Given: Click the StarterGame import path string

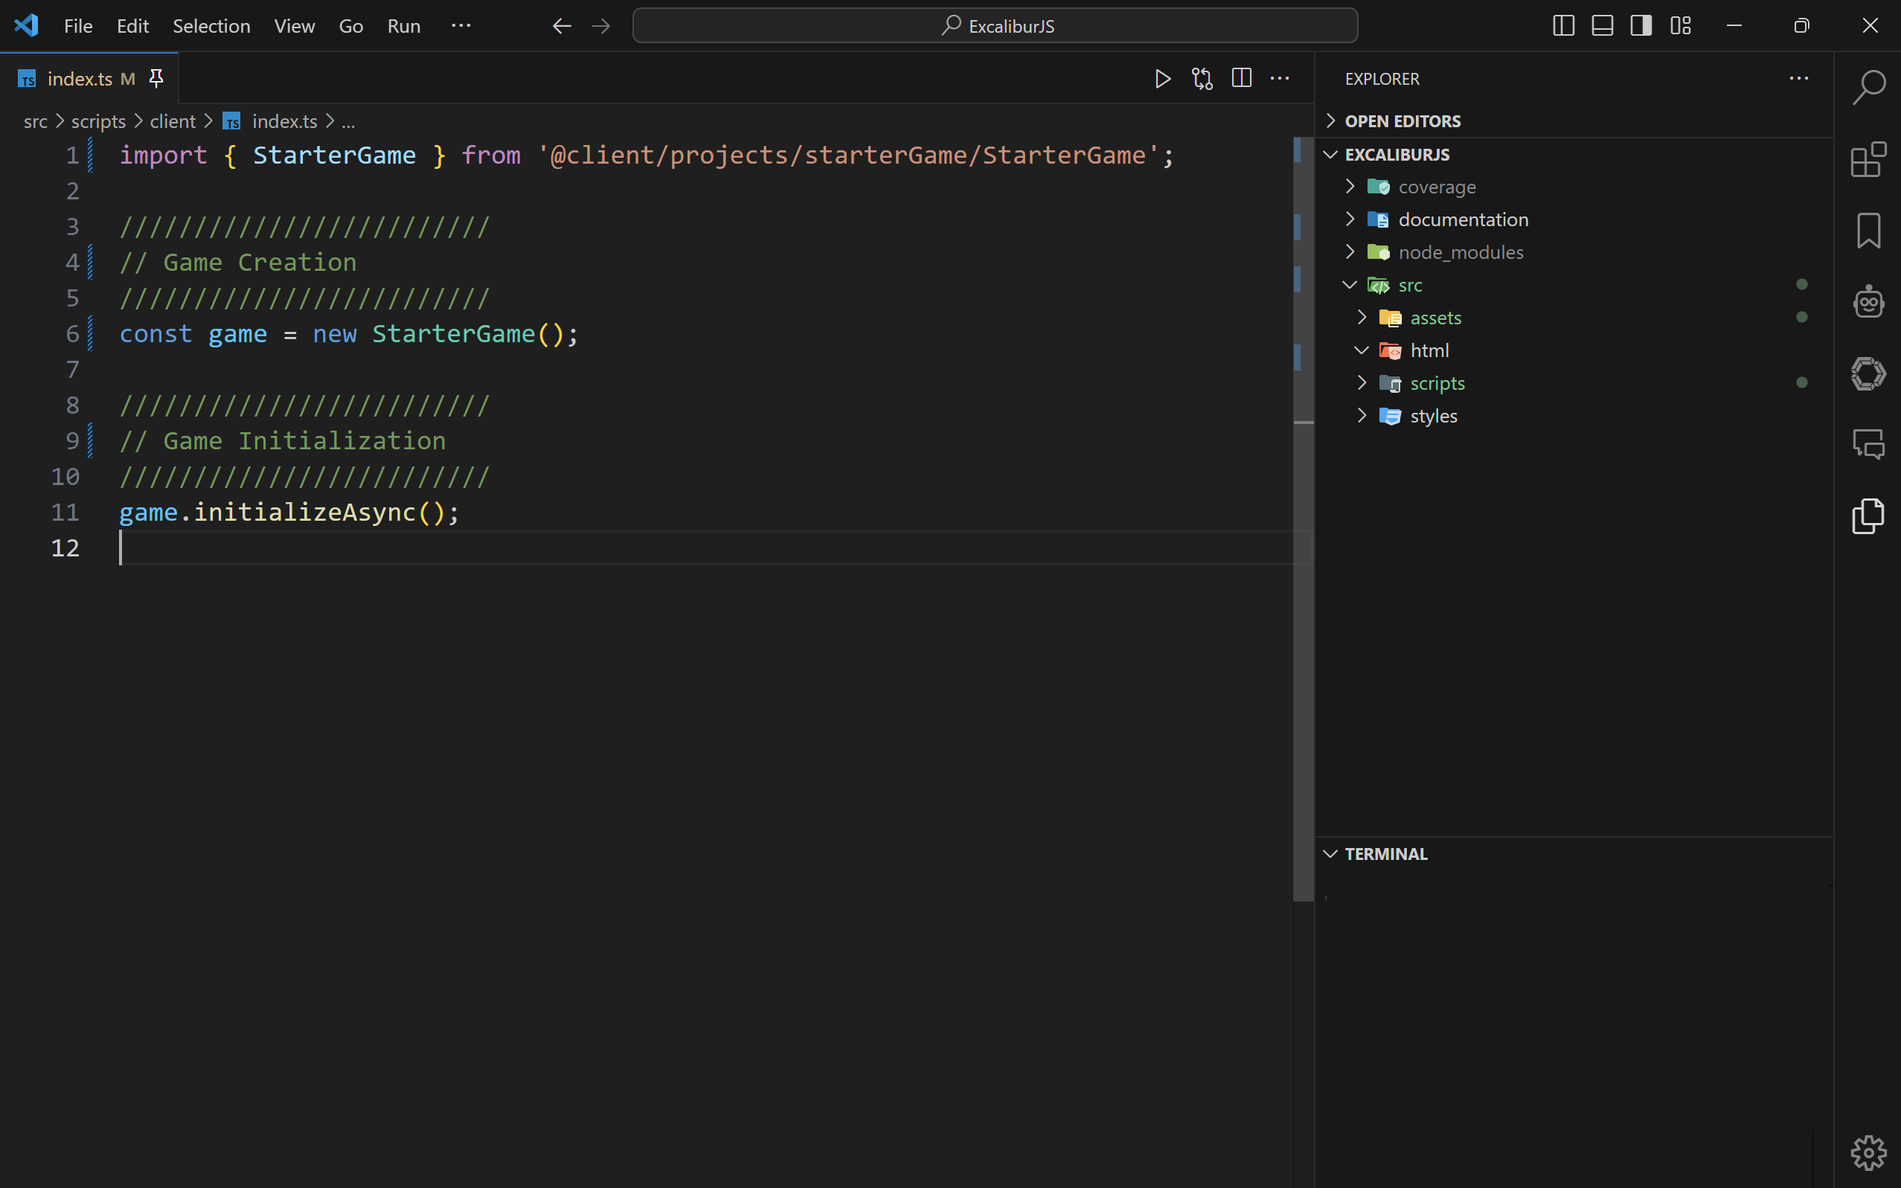Looking at the screenshot, I should pyautogui.click(x=849, y=155).
